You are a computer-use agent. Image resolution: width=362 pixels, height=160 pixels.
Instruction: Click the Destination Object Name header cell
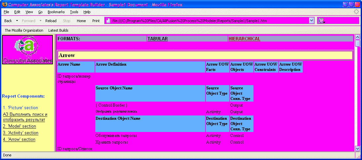[x=150, y=124]
